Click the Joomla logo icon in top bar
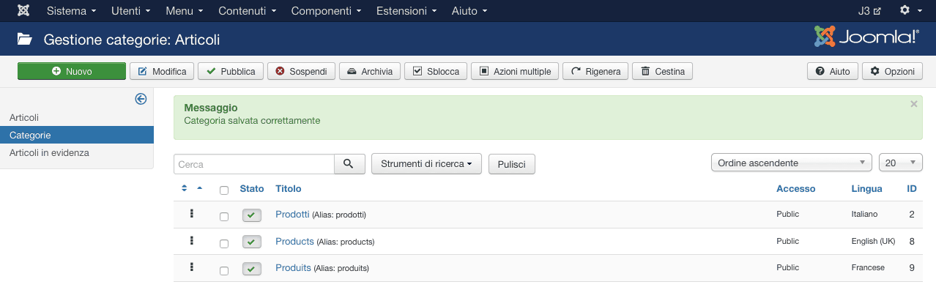The width and height of the screenshot is (936, 301). point(23,11)
